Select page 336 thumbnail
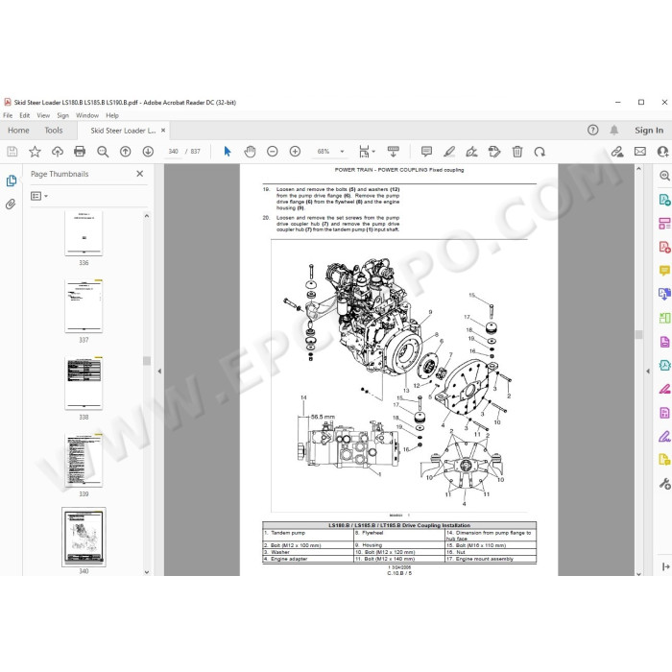672x672 pixels. tap(84, 233)
